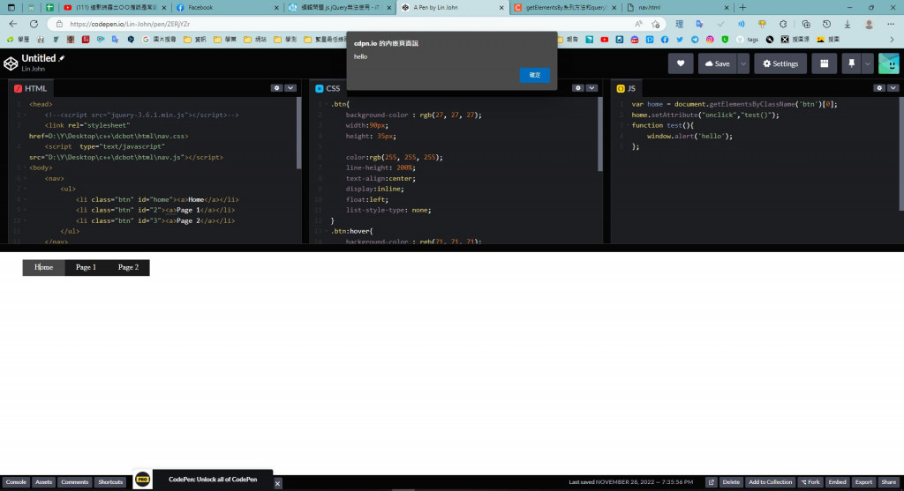Image resolution: width=904 pixels, height=491 pixels.
Task: Open the Embed option
Action: point(837,482)
